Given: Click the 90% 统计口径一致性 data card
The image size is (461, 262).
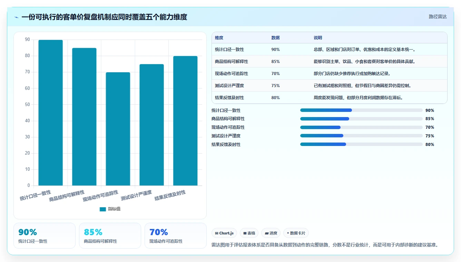Looking at the screenshot, I should (45, 235).
